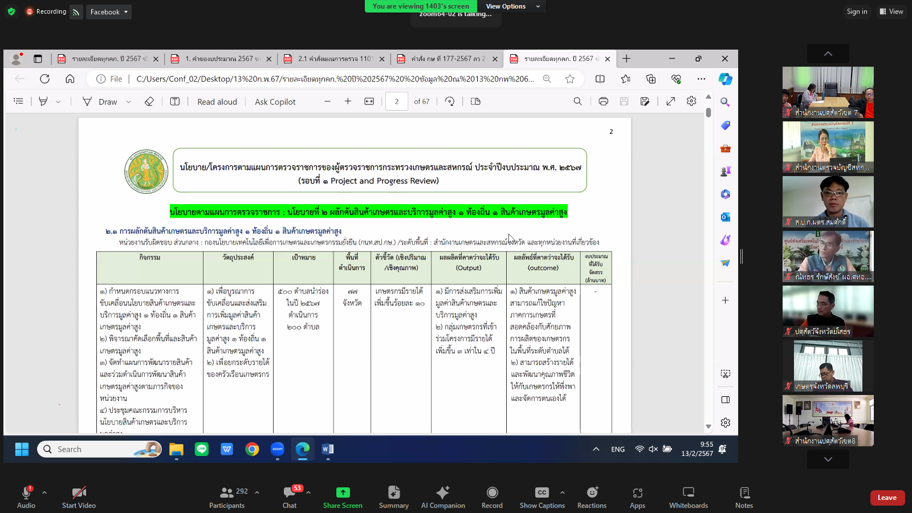
Task: Open the View Options dropdown
Action: point(512,6)
